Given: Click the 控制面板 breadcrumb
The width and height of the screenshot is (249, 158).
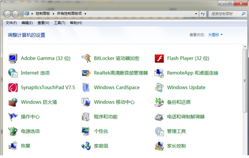Looking at the screenshot, I should click(x=43, y=14).
